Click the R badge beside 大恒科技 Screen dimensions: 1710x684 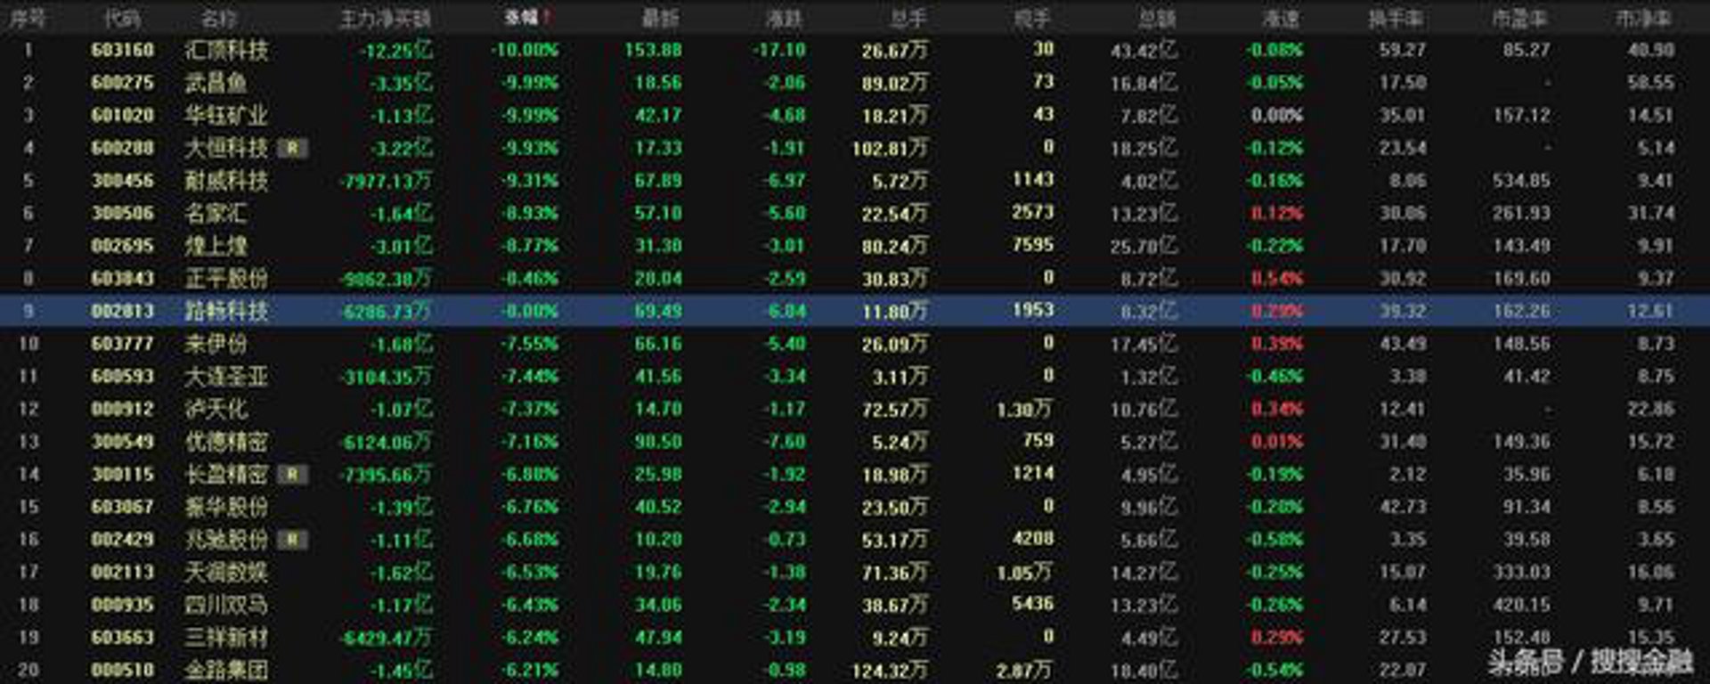(292, 148)
